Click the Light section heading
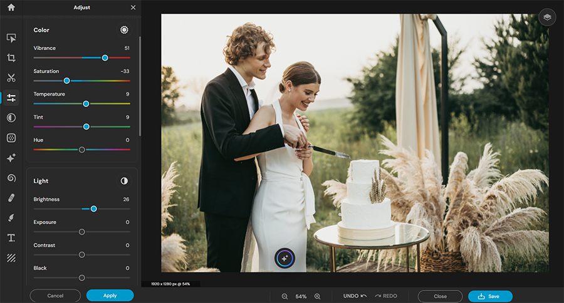Image resolution: width=564 pixels, height=303 pixels. click(x=41, y=181)
